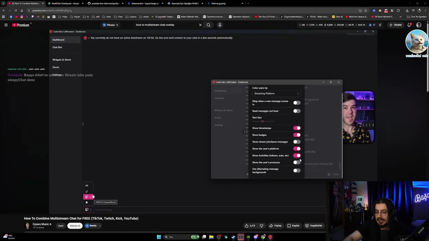
Task: Open the Lazarus bookmarks folder
Action: coord(131,17)
